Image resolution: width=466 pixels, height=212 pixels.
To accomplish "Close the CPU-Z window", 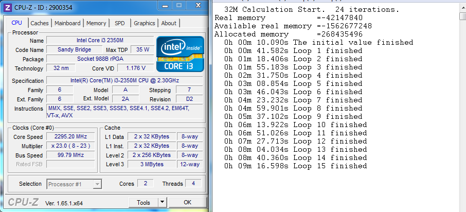I will click(x=198, y=5).
